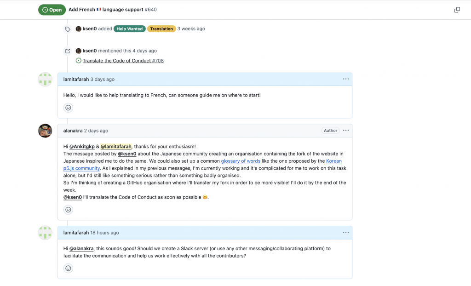
Task: Click the open issue icon beside Translate the Code
Action: pyautogui.click(x=78, y=60)
